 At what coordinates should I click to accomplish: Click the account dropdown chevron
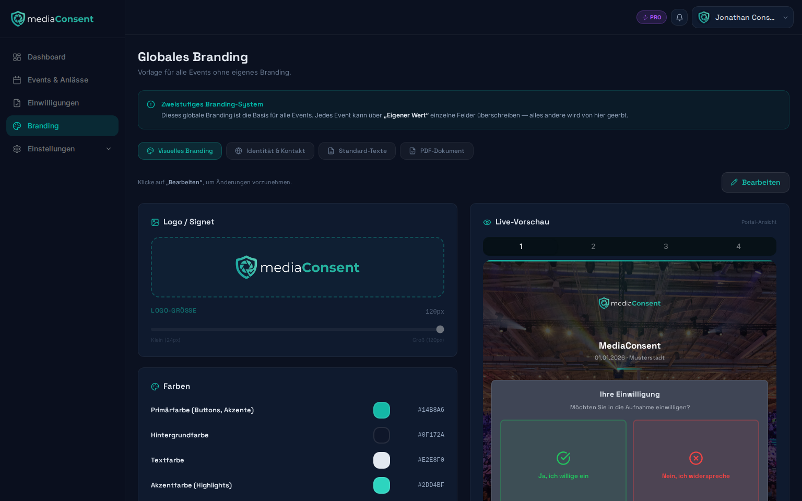pos(785,17)
